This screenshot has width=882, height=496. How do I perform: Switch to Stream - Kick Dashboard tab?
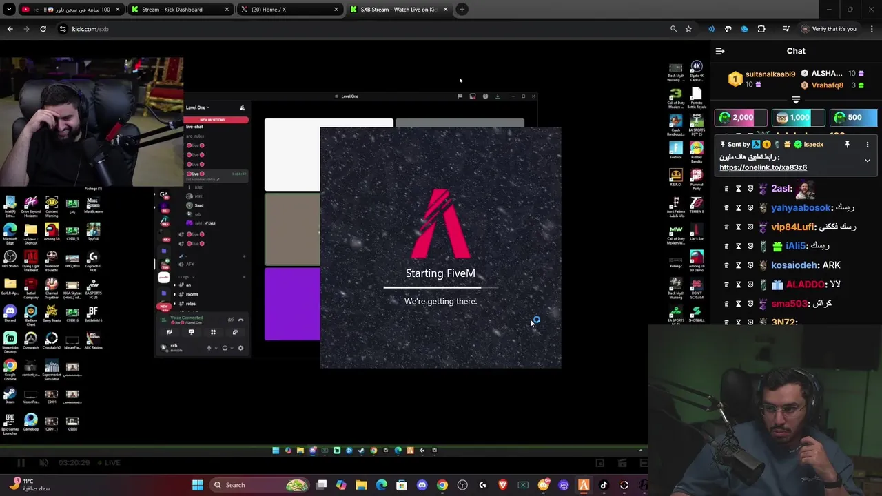(x=181, y=10)
